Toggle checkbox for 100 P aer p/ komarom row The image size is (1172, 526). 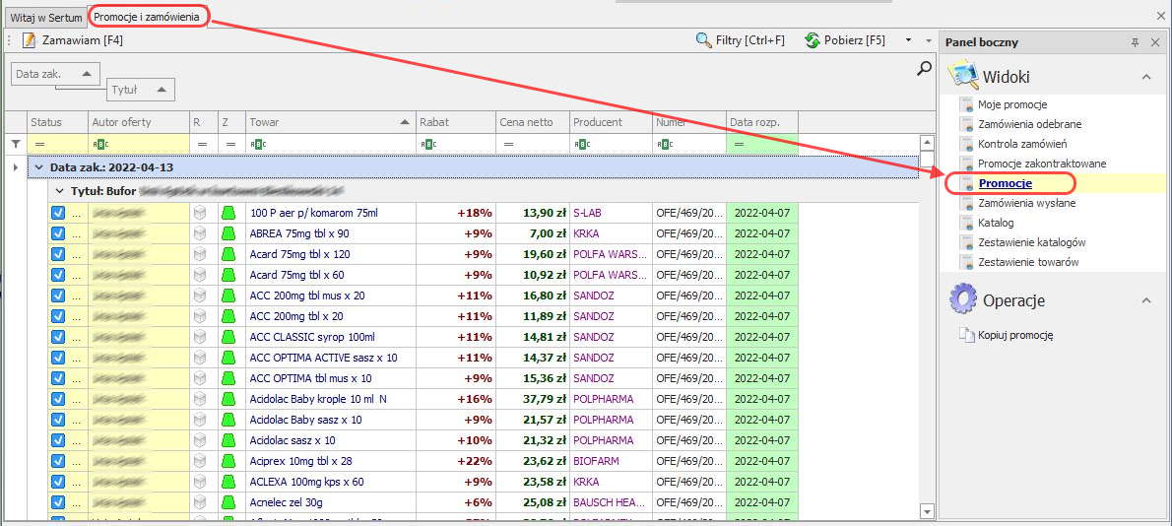coord(57,213)
